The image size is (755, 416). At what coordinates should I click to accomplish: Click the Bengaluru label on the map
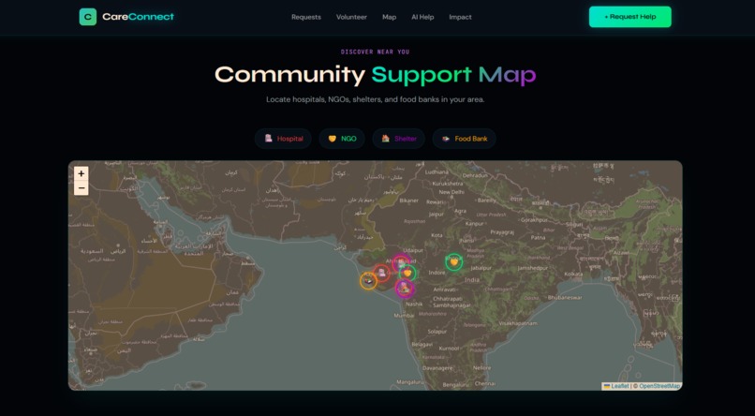tap(455, 385)
